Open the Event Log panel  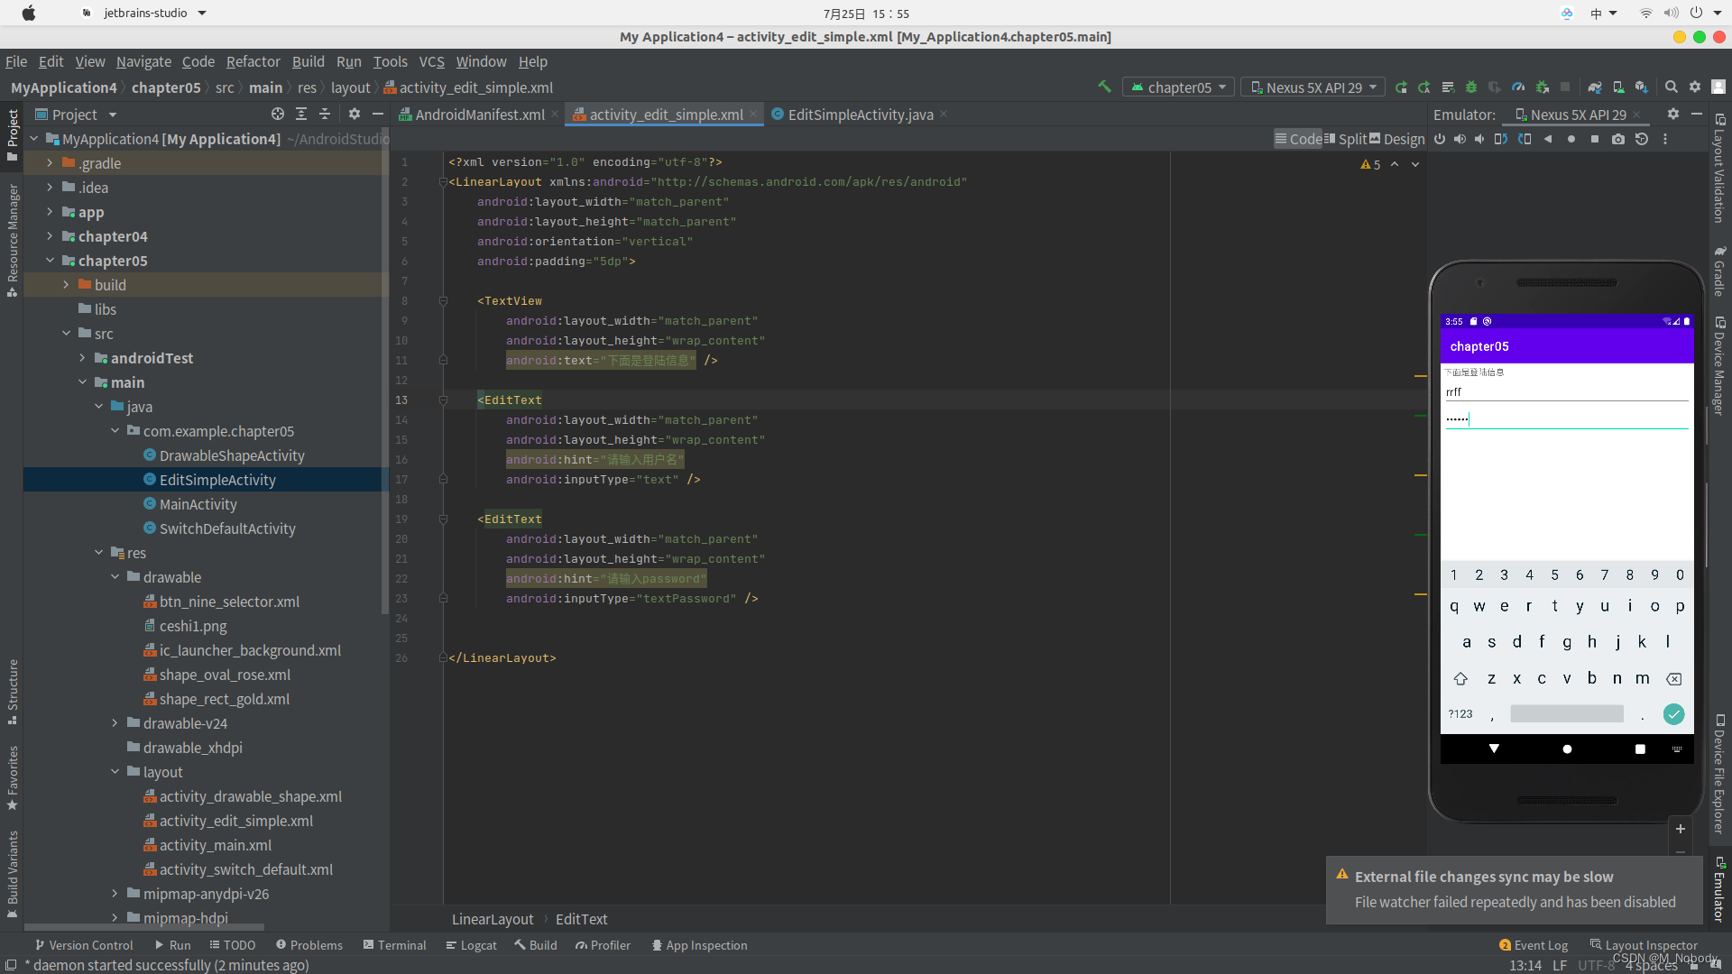tap(1534, 945)
